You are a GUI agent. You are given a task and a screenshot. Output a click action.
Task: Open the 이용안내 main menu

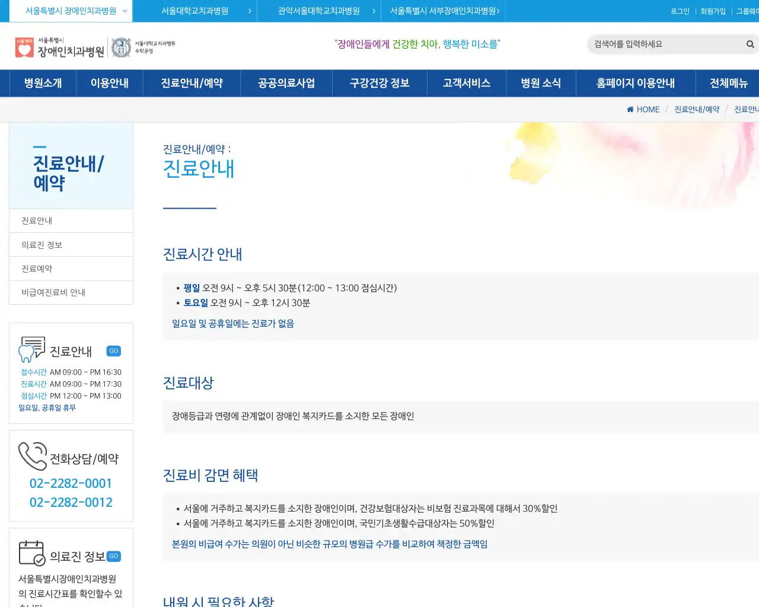point(110,83)
